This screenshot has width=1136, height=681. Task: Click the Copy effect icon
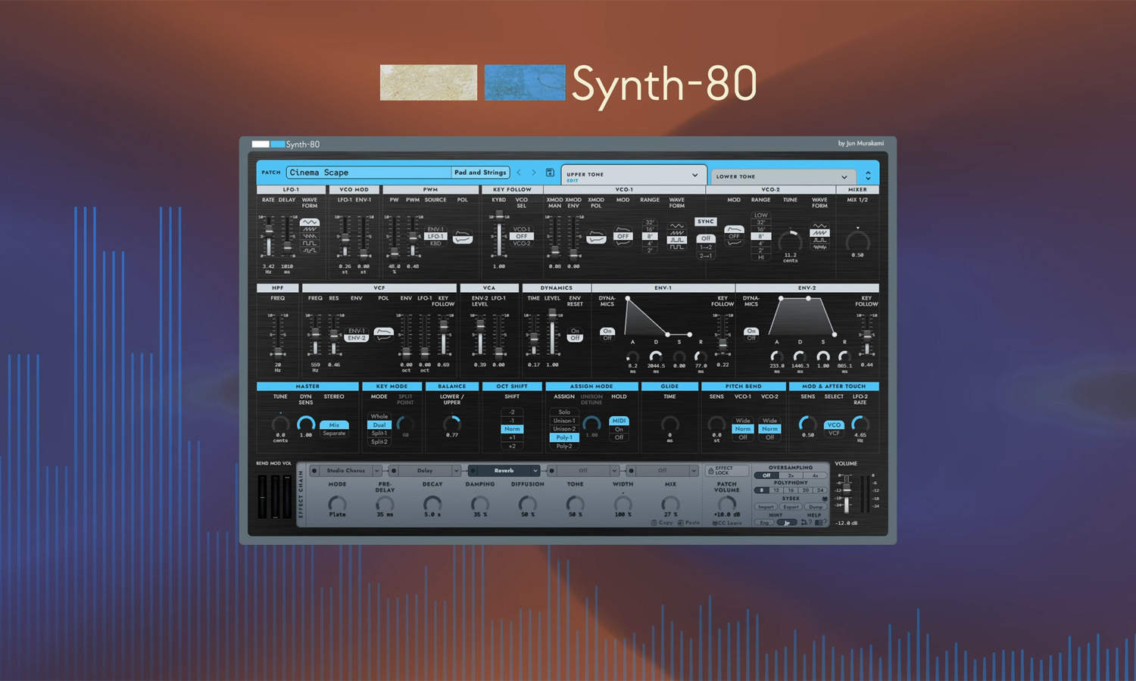654,523
